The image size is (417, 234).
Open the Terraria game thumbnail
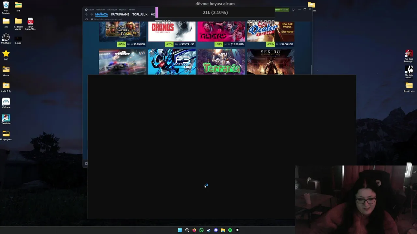[221, 62]
